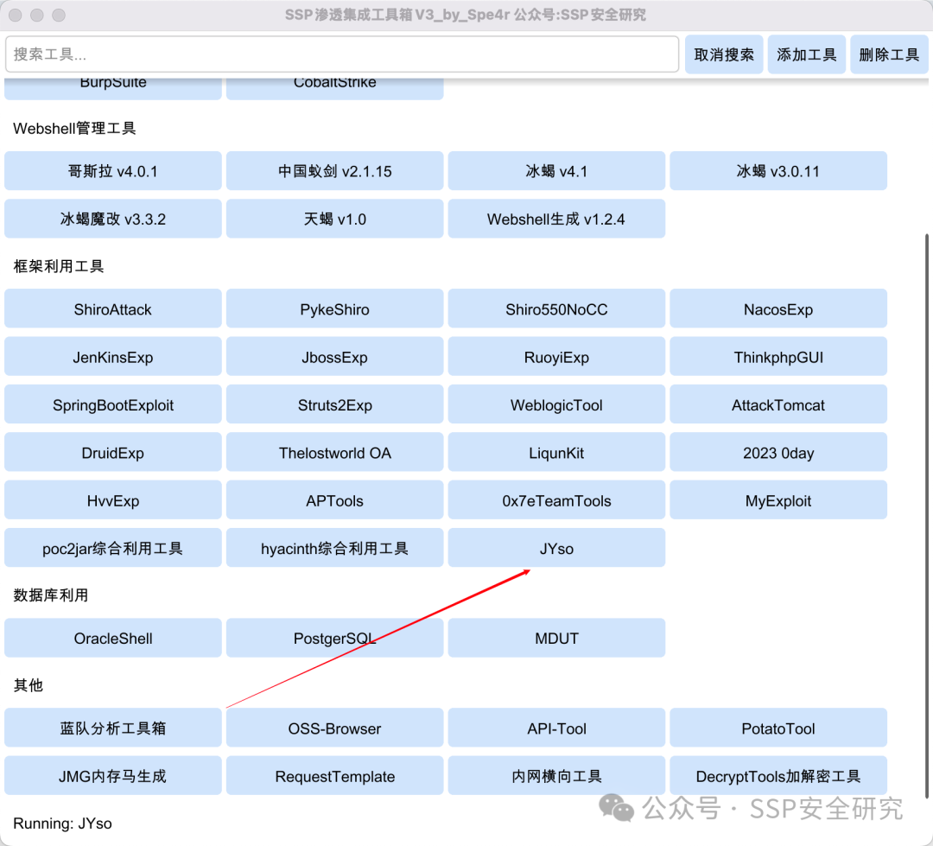The height and width of the screenshot is (846, 933).
Task: Launch 哥斯拉 v4.0.1 webshell tool
Action: (113, 171)
